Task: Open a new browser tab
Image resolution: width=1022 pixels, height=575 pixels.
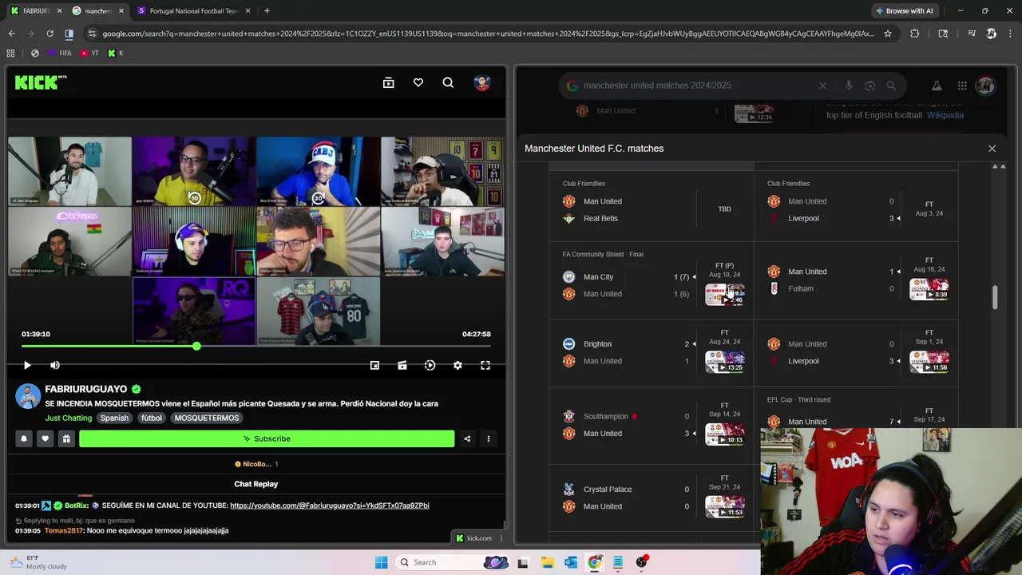Action: pyautogui.click(x=267, y=10)
